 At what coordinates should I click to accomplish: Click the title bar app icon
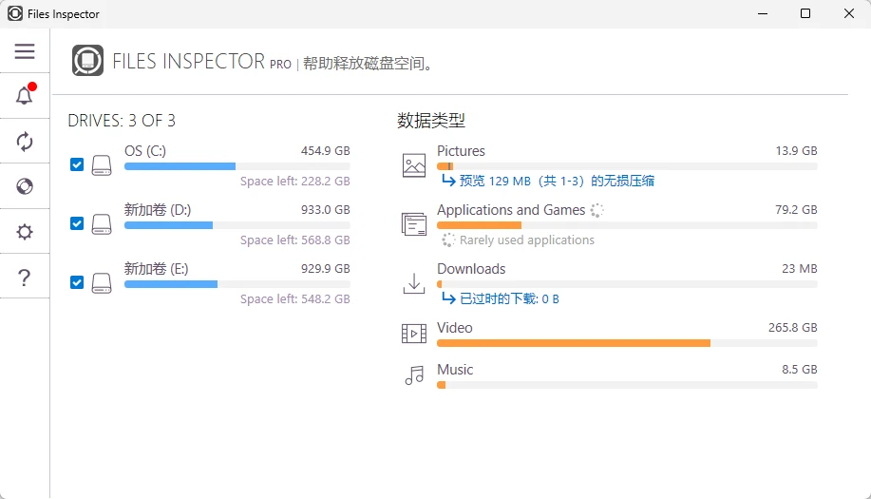[15, 14]
